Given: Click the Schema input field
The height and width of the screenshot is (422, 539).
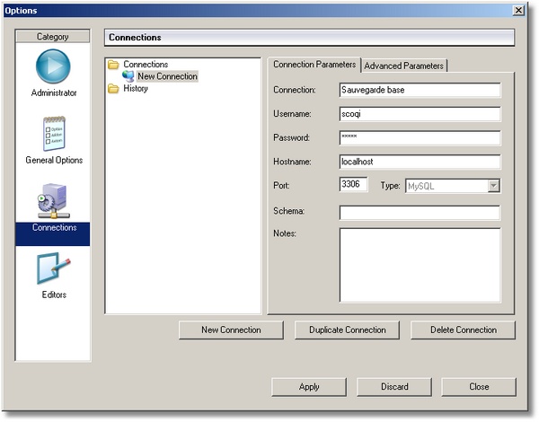Looking at the screenshot, I should (420, 213).
